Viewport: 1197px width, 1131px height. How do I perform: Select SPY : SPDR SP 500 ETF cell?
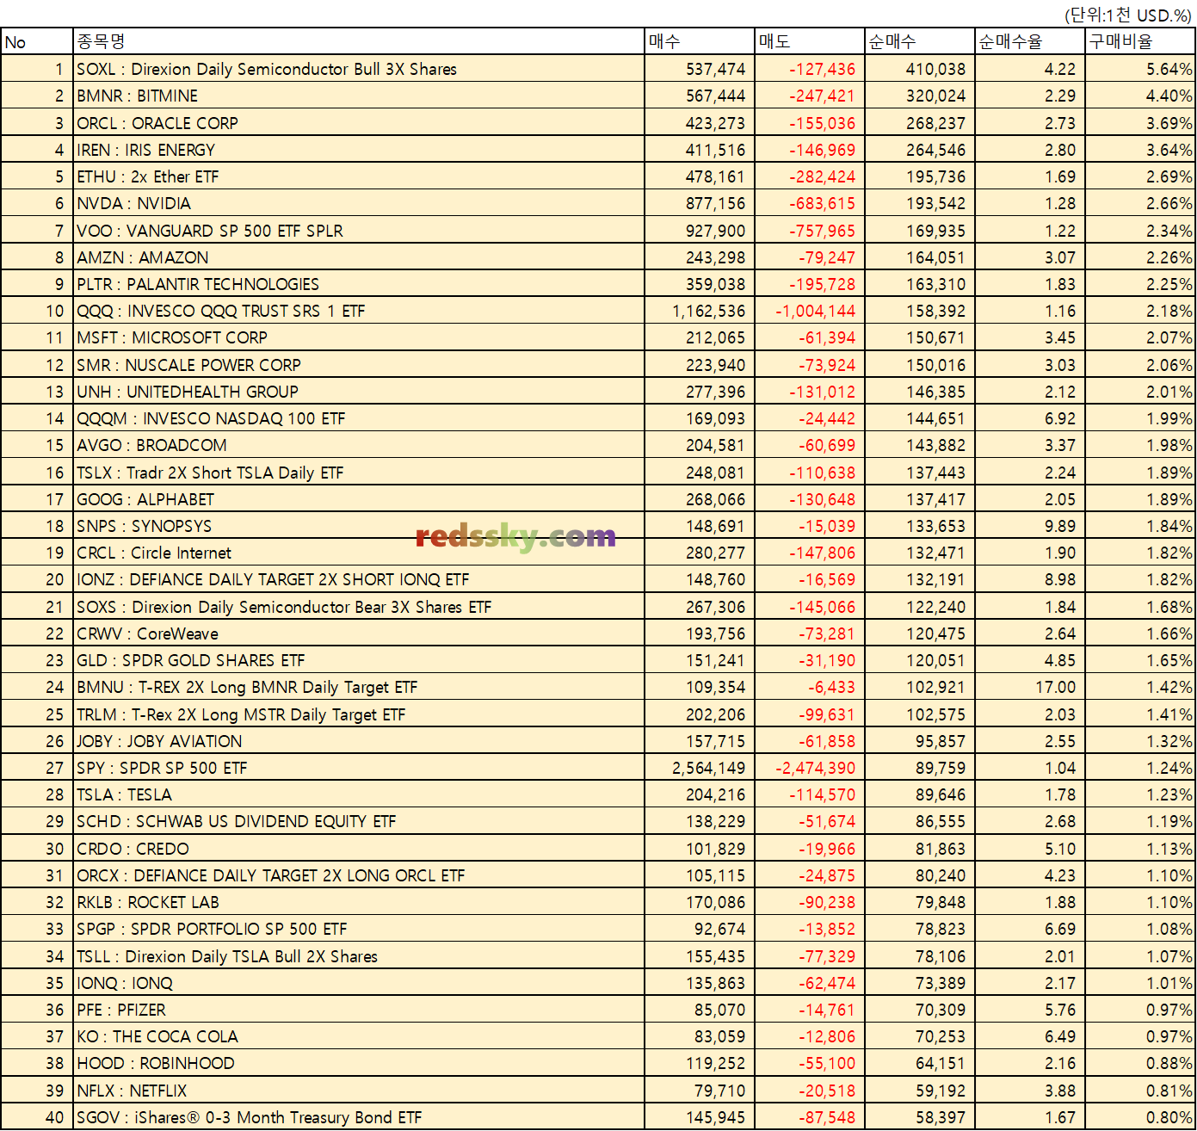pyautogui.click(x=359, y=768)
